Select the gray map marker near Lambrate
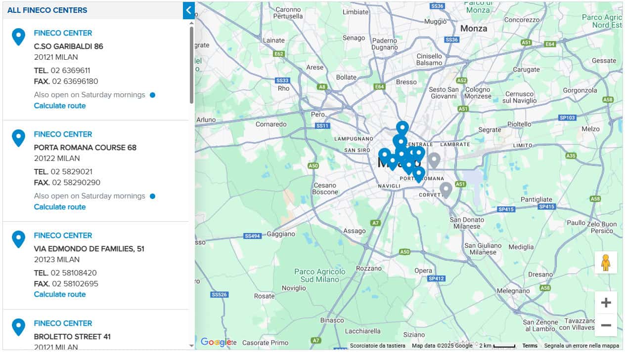Viewport: 625px width, 352px height. (434, 160)
